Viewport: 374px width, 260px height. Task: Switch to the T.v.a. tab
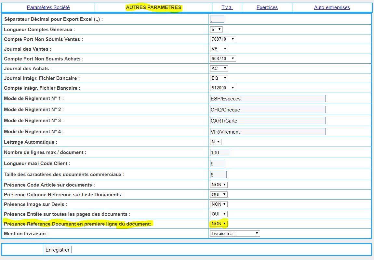click(x=227, y=7)
